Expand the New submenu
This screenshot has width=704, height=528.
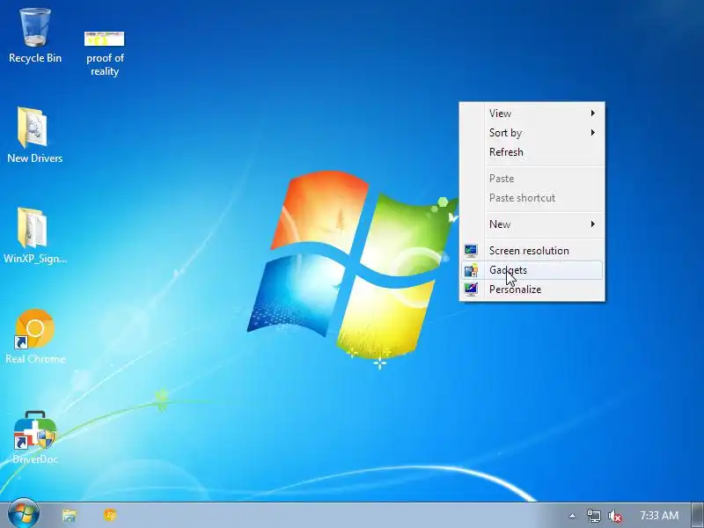532,224
